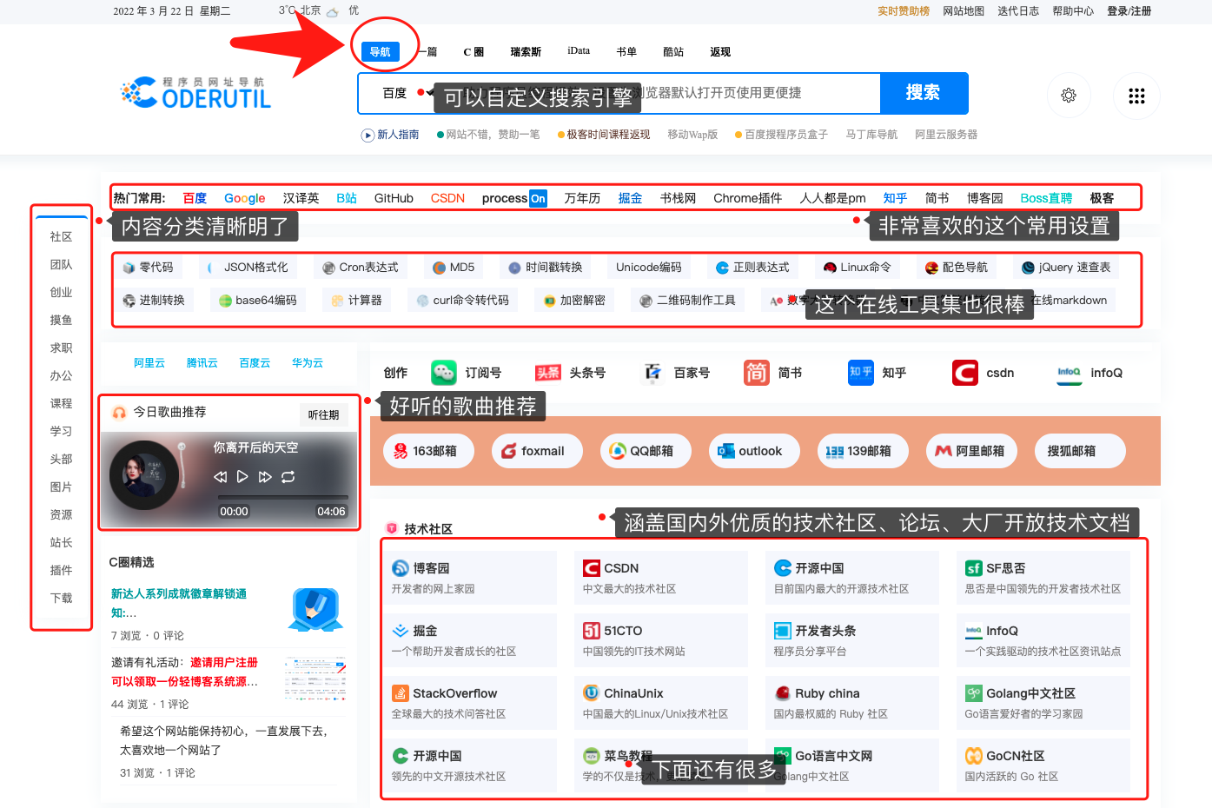Skip to previous song
This screenshot has height=808, width=1212.
(x=220, y=477)
